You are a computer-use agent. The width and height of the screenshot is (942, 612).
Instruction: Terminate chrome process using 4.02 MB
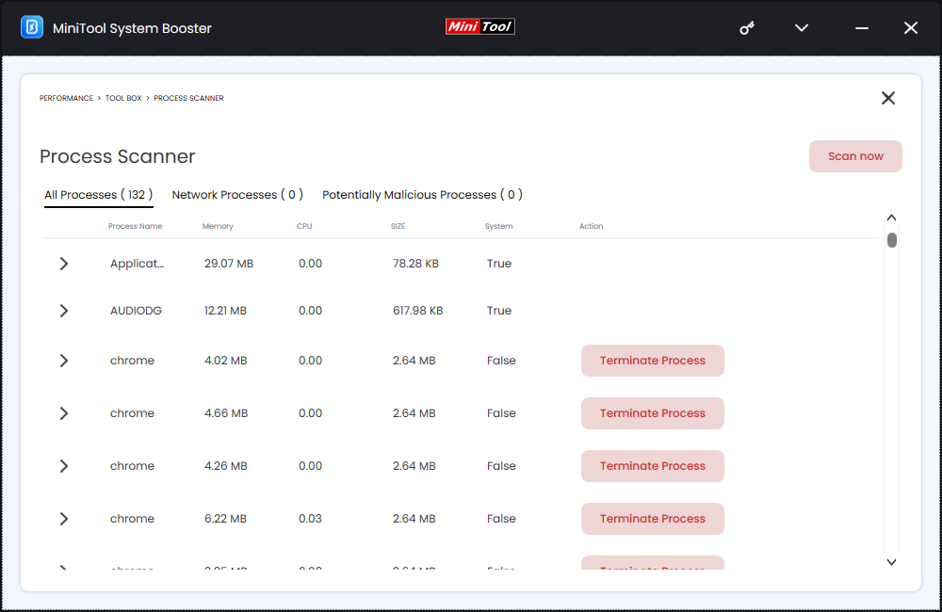(x=653, y=361)
